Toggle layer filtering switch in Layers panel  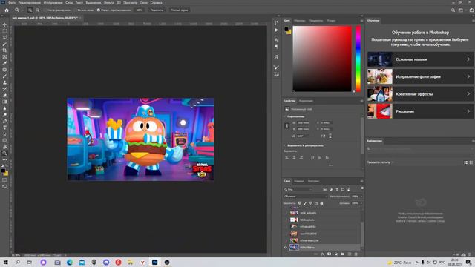362,188
